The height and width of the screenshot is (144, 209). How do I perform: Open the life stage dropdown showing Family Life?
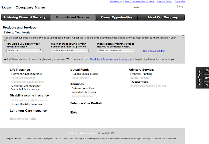tap(24, 50)
